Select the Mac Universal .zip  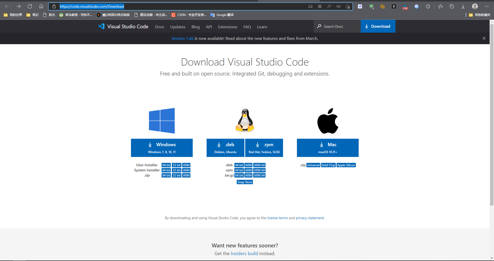tap(313, 165)
